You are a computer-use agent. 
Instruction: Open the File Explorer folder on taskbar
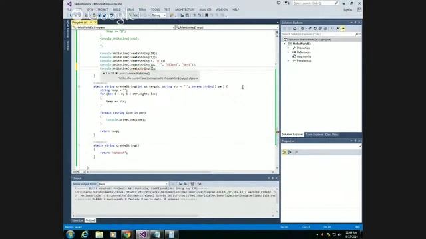[x=99, y=234]
